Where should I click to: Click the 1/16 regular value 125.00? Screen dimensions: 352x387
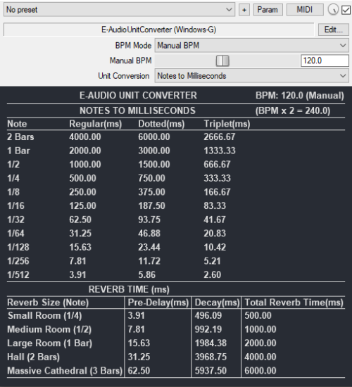(82, 206)
